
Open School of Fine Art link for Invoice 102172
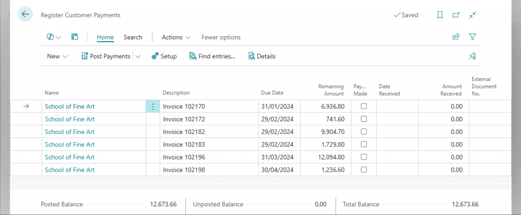pos(70,119)
